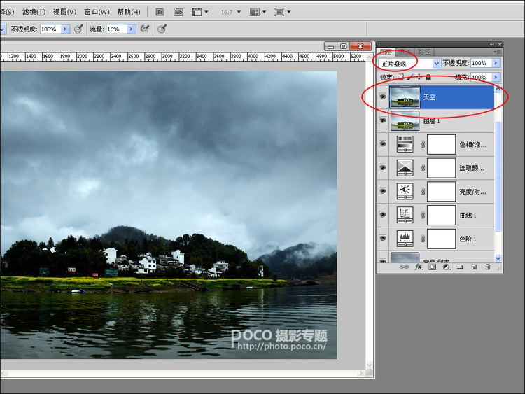Viewport: 525px width, 394px height.
Task: Open Mini Bridge with the Mb icon
Action: (x=178, y=12)
